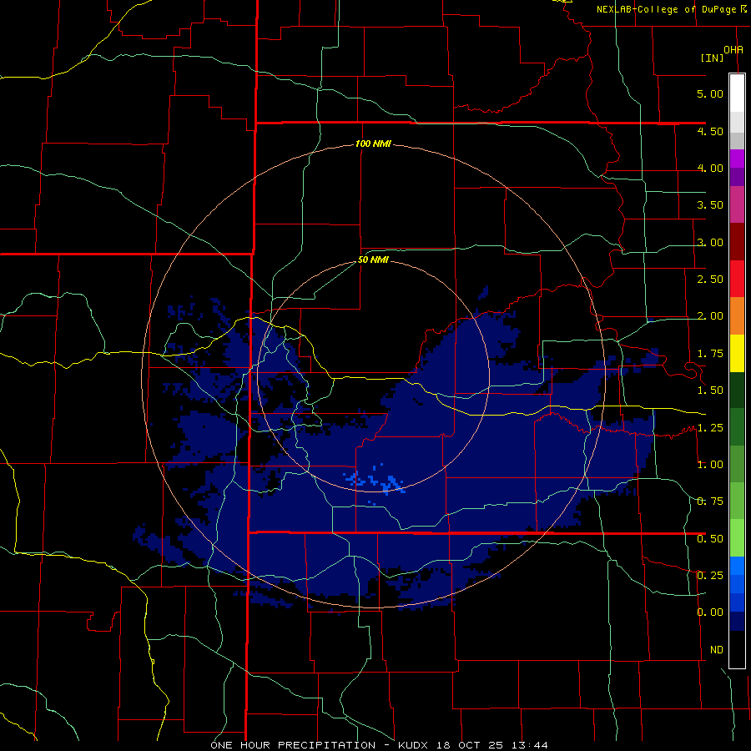Select the OHA product code label
Screen dimensions: 751x751
click(733, 49)
